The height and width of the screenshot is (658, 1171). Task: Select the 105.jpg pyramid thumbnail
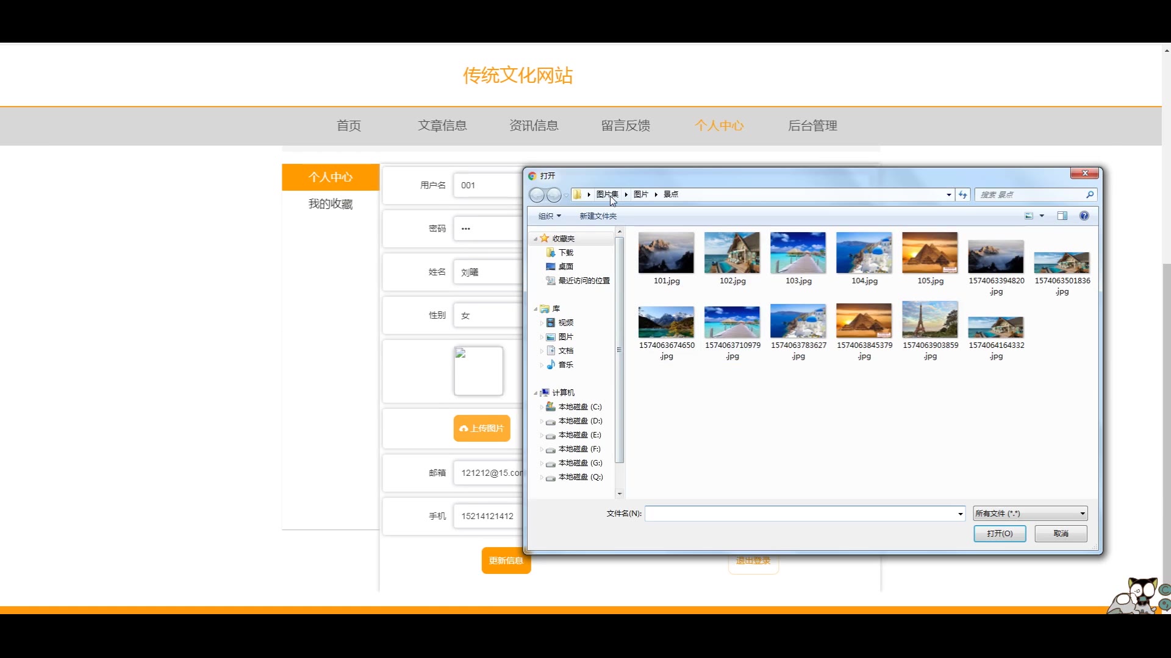coord(929,253)
